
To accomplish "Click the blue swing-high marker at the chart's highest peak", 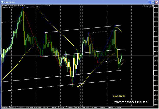I will tap(23, 8).
